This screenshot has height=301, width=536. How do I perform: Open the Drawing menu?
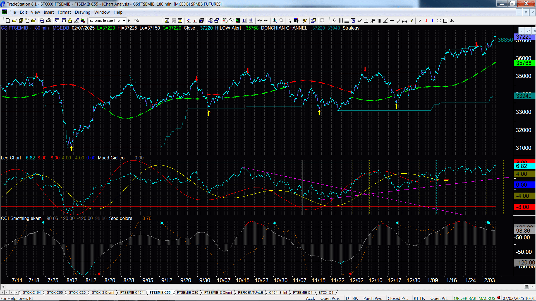click(83, 12)
